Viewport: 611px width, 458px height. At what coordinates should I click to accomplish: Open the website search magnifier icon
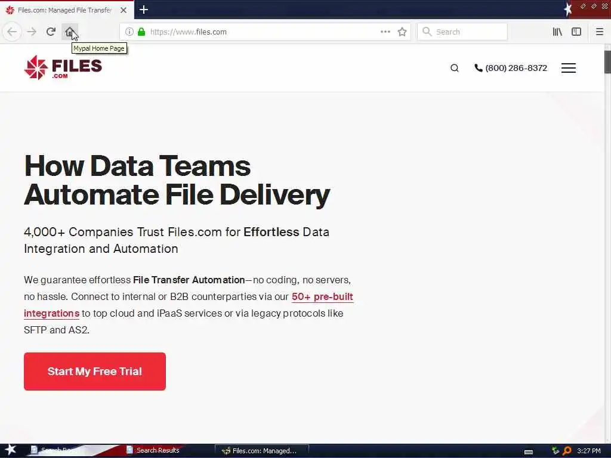tap(454, 68)
